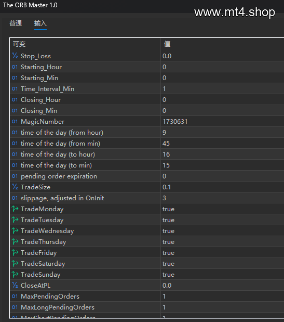Click the double-type icon beside Stop_Loss

pos(15,56)
